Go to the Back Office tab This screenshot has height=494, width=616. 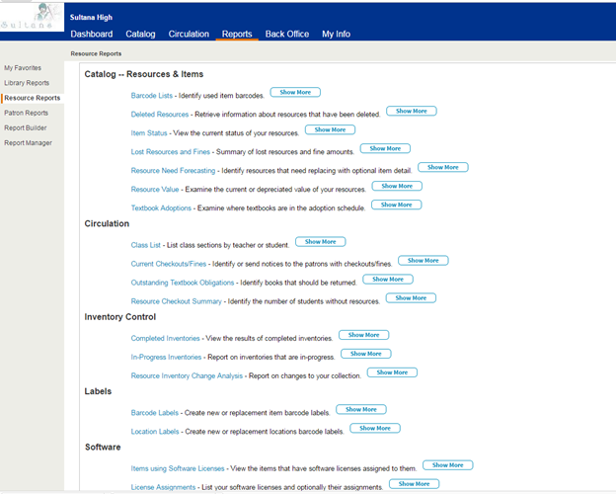287,35
